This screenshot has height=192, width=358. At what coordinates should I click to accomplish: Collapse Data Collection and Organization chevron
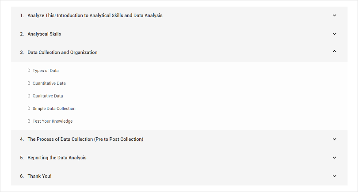point(335,52)
